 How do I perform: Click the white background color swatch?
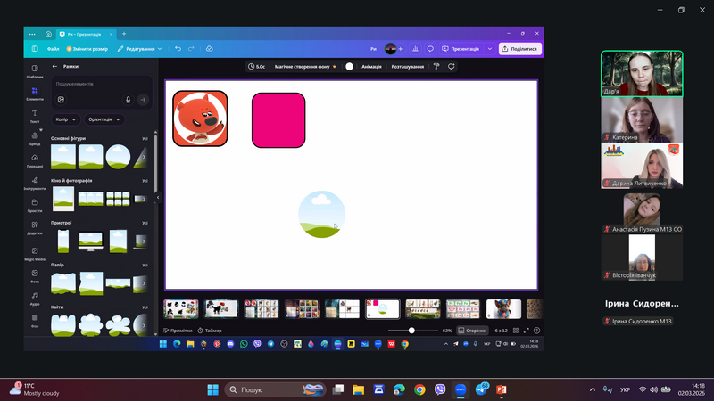pos(350,66)
